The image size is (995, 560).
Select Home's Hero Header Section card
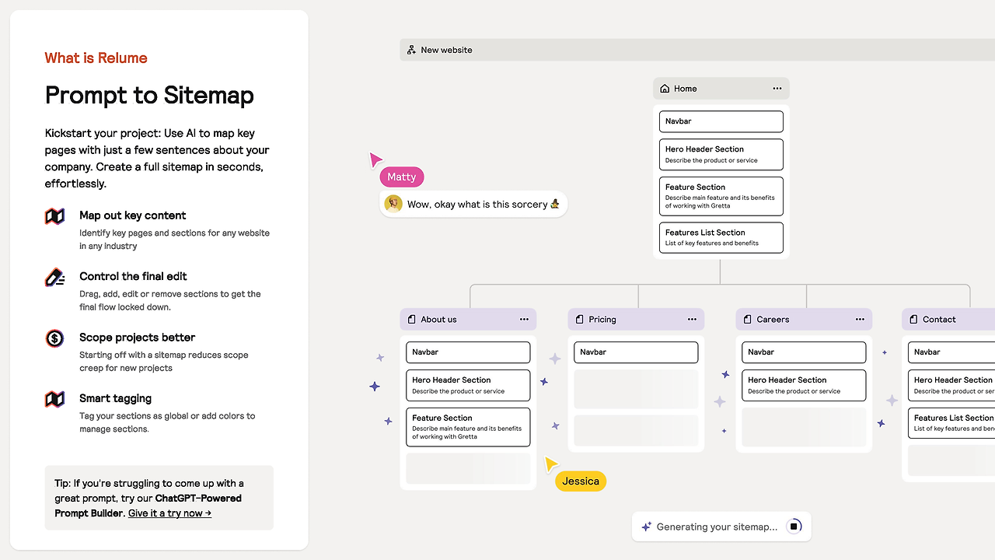721,154
